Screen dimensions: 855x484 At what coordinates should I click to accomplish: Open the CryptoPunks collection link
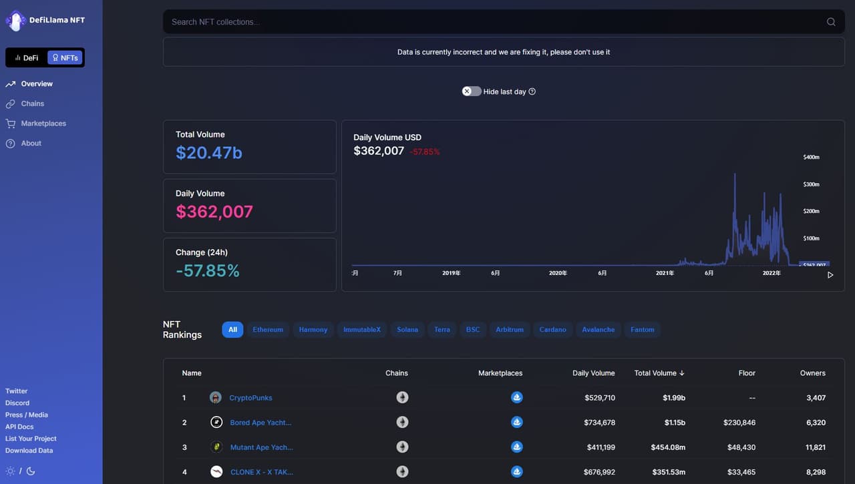point(250,398)
